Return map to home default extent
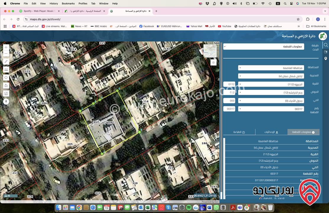This screenshot has height=213, width=329. (x=6, y=85)
